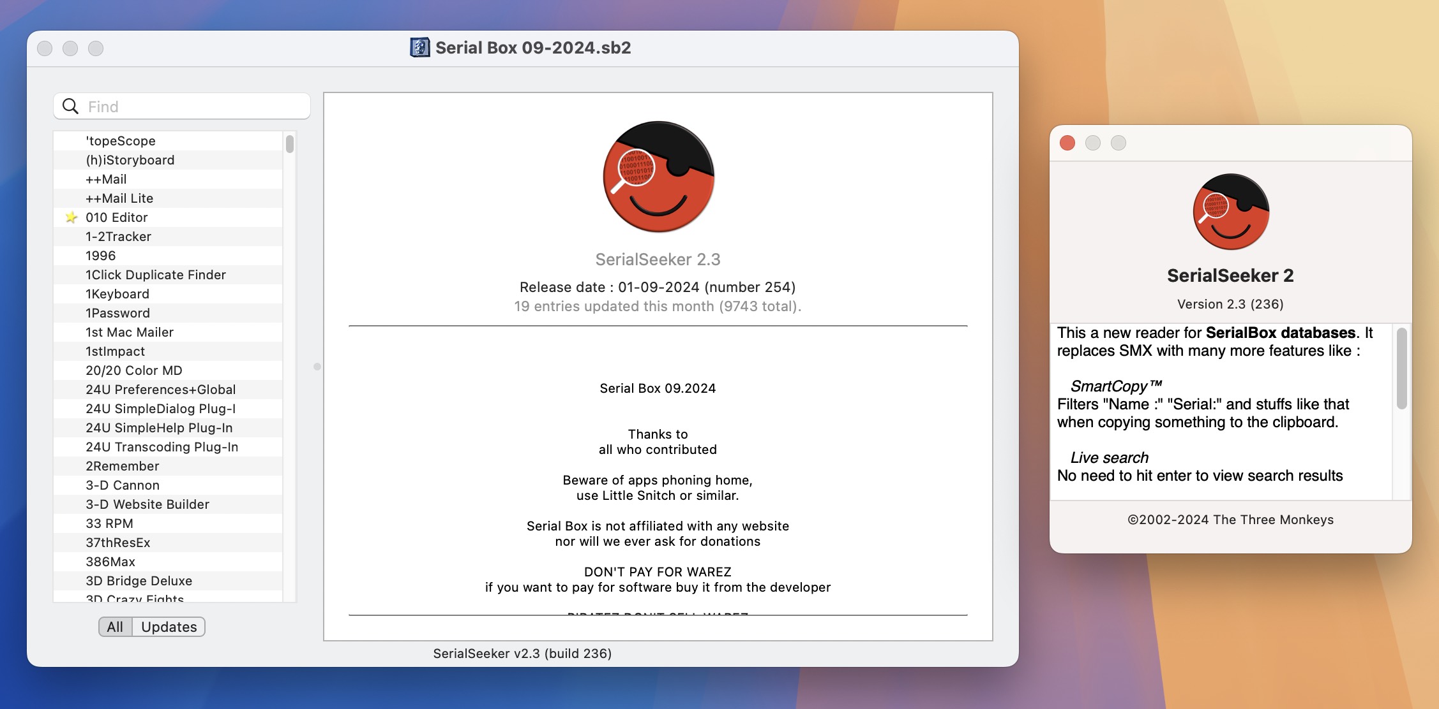1439x709 pixels.
Task: Select the ++Mail entry
Action: [x=169, y=179]
